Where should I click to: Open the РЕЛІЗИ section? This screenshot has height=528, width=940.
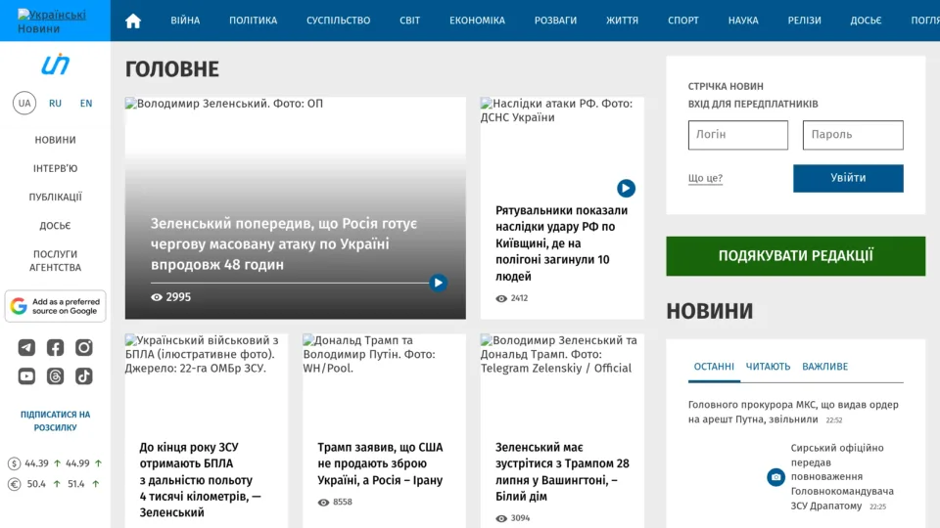(805, 21)
